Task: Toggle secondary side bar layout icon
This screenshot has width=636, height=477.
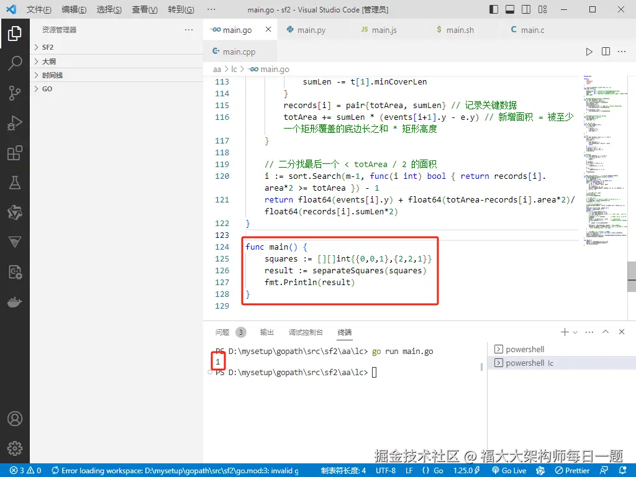Action: pos(526,9)
